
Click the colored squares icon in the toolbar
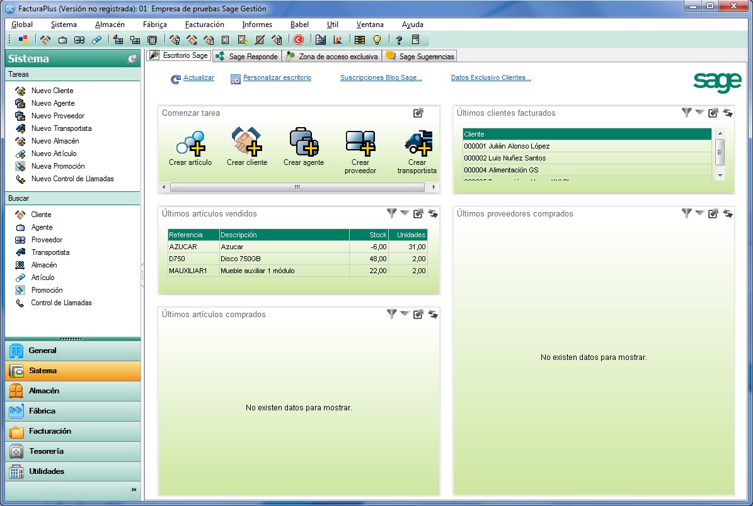click(23, 39)
